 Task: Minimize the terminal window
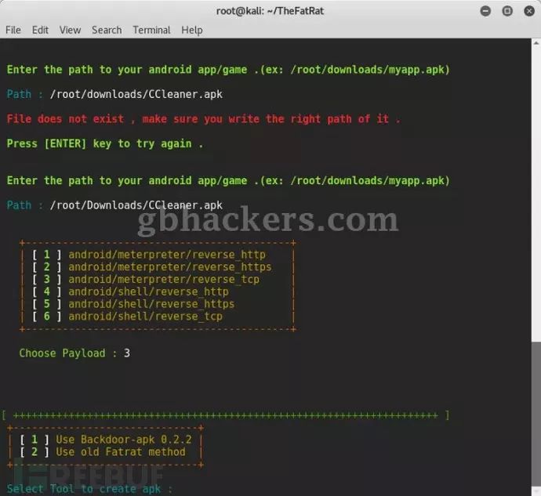coord(485,11)
